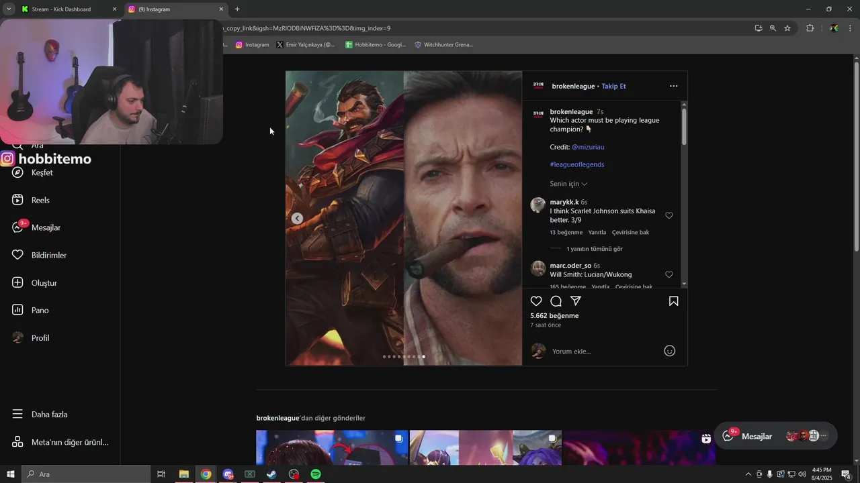Open Chrome three-dot menu
This screenshot has height=483, width=860.
851,28
